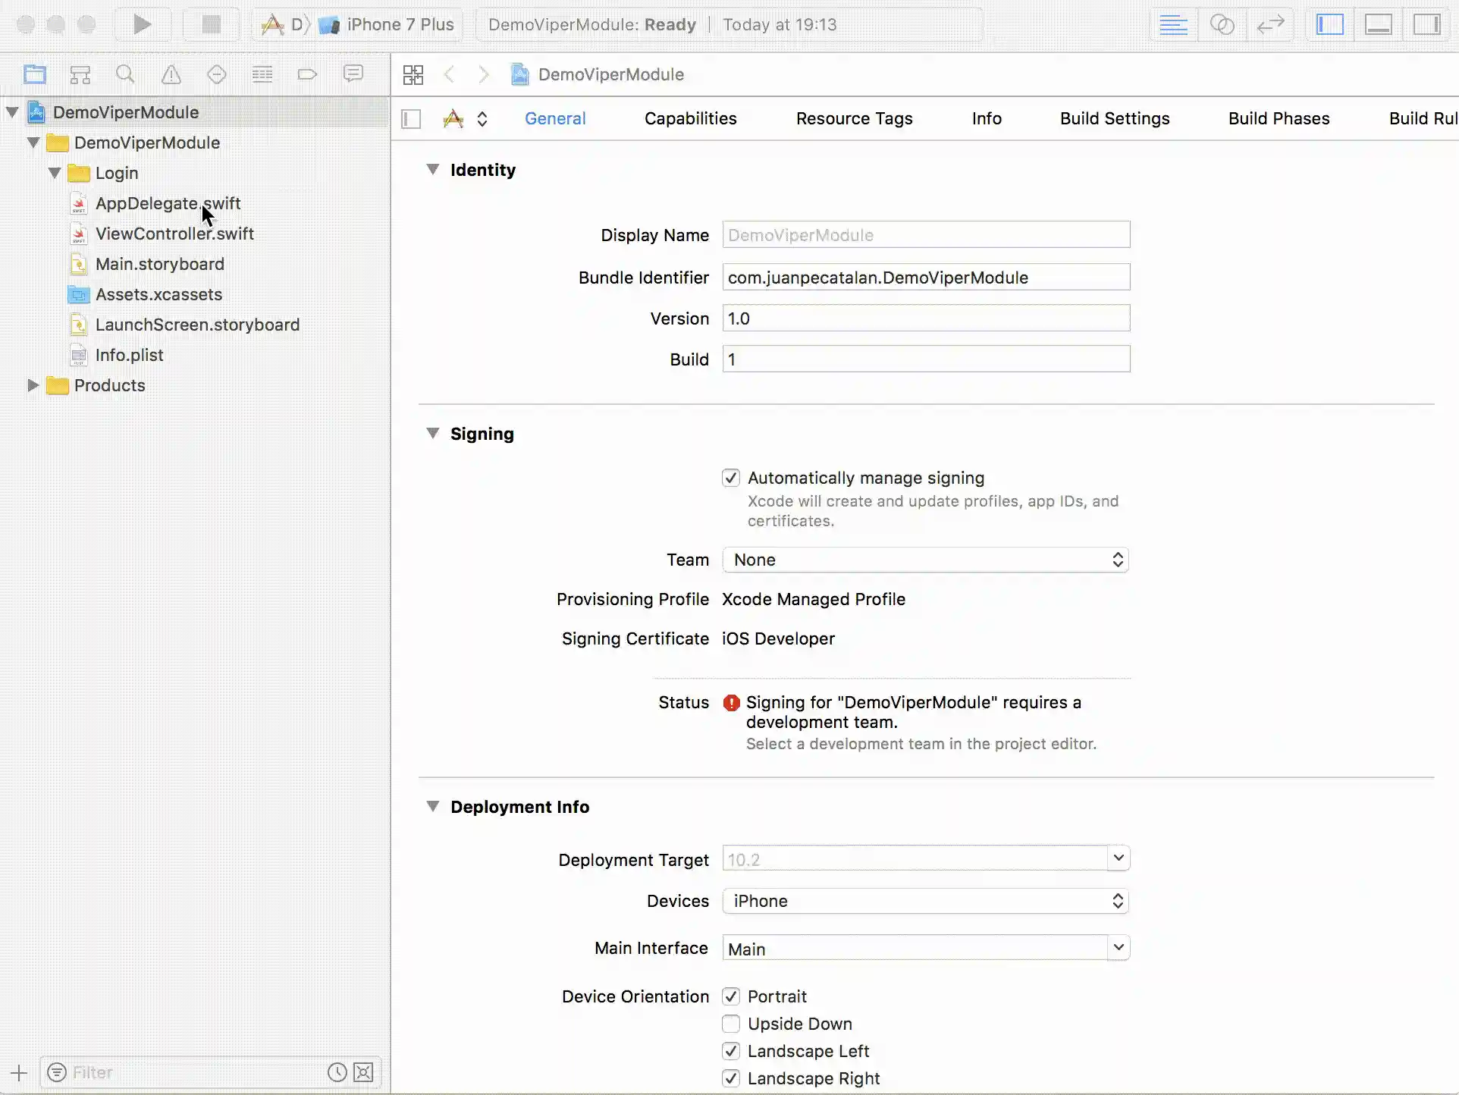Uncheck Landscape Left orientation

click(x=731, y=1051)
